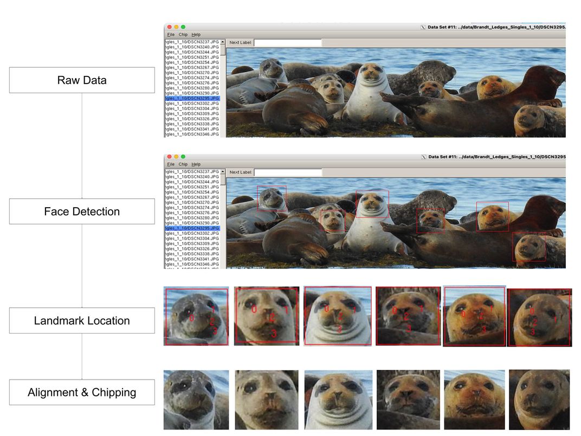
Task: Click green zoom button of Raw Data window
Action: coord(183,27)
